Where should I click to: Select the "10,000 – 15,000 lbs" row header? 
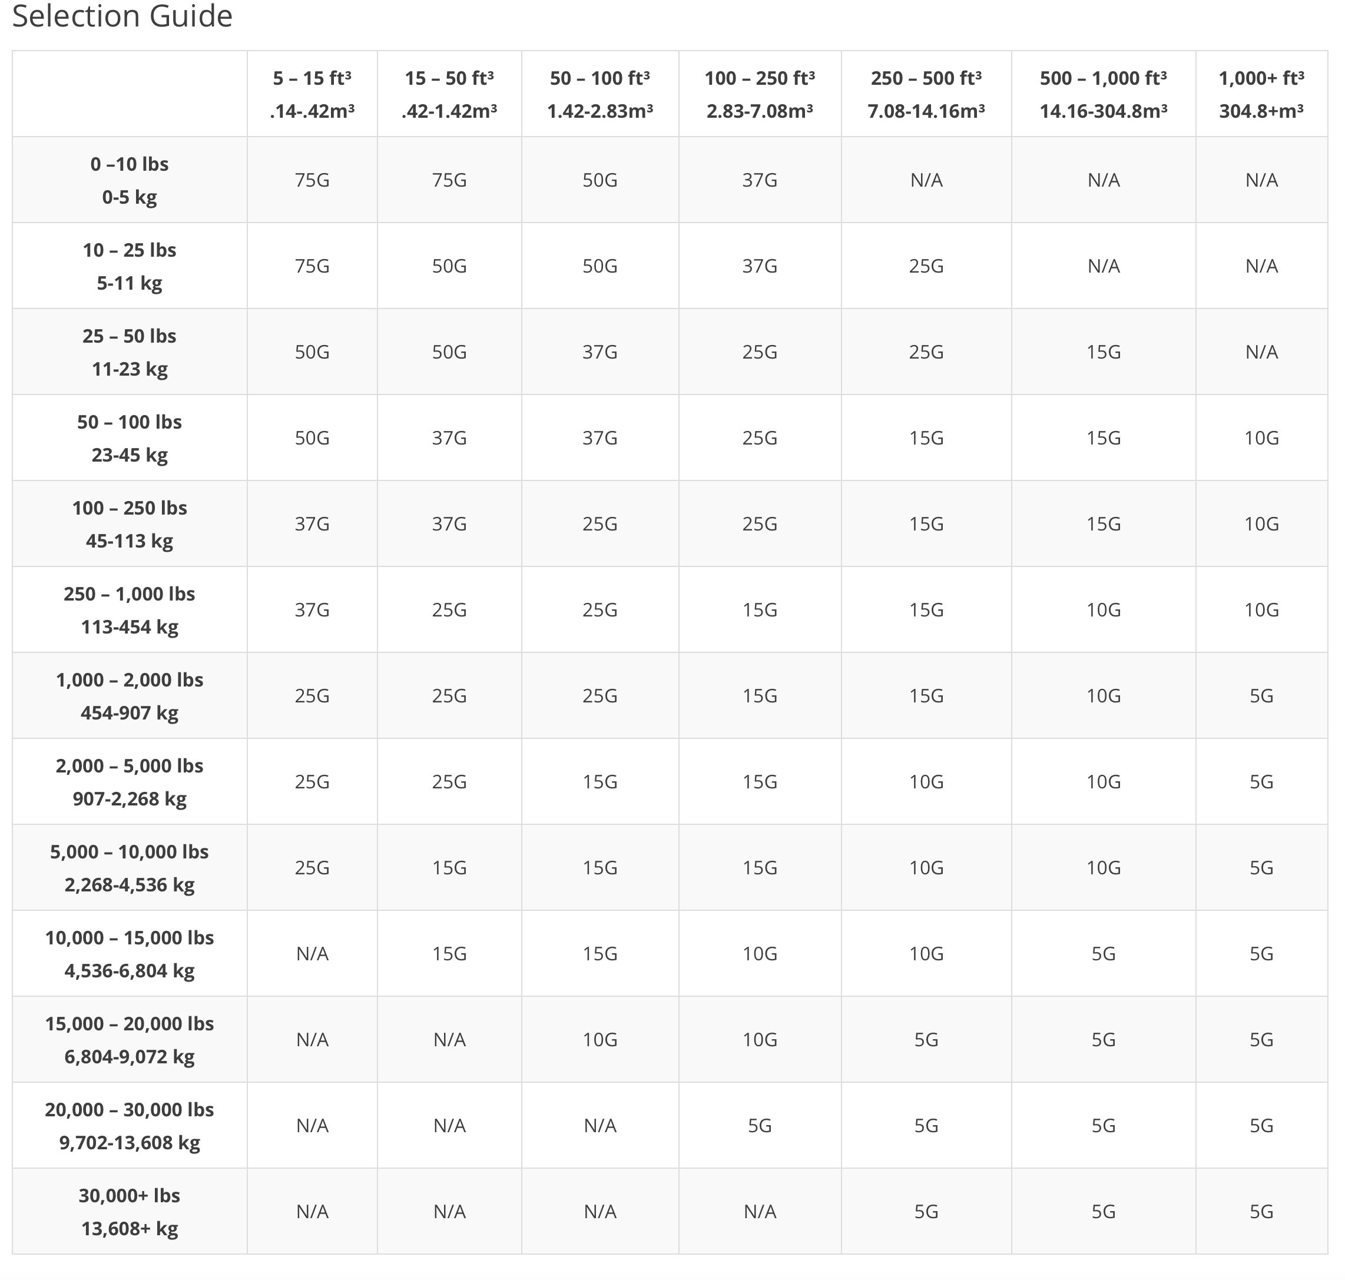pyautogui.click(x=130, y=939)
